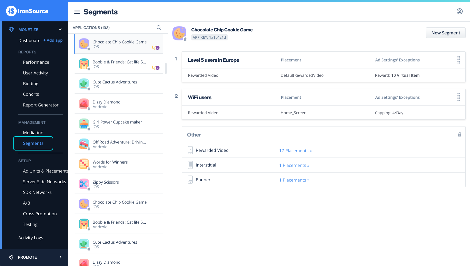
Task: Click the second Chocolate Chip Cookie Game icon
Action: (84, 204)
